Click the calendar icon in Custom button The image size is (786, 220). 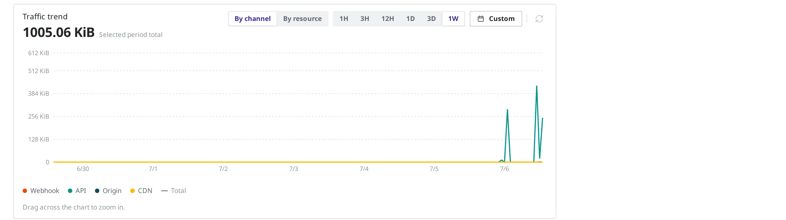tap(480, 19)
